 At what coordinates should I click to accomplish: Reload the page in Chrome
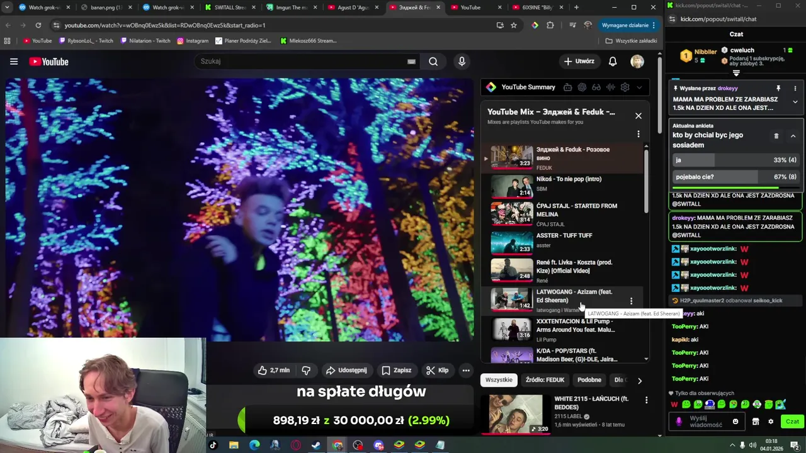coord(38,25)
